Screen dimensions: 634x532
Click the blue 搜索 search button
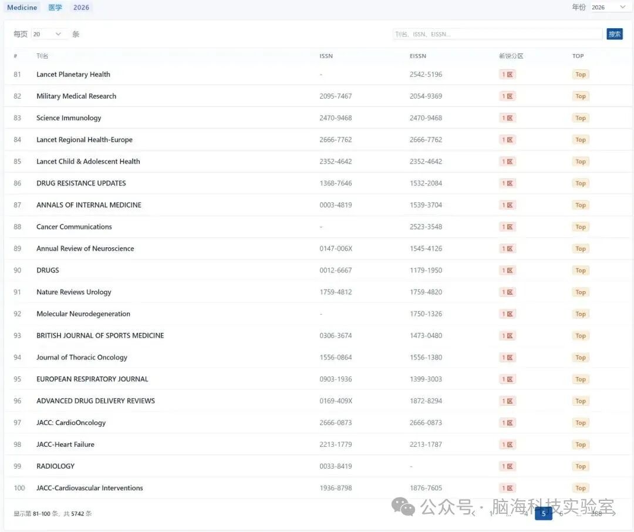tap(615, 35)
